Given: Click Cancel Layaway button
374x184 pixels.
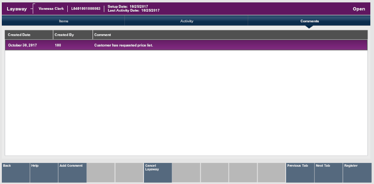Looking at the screenshot, I should pyautogui.click(x=158, y=173).
